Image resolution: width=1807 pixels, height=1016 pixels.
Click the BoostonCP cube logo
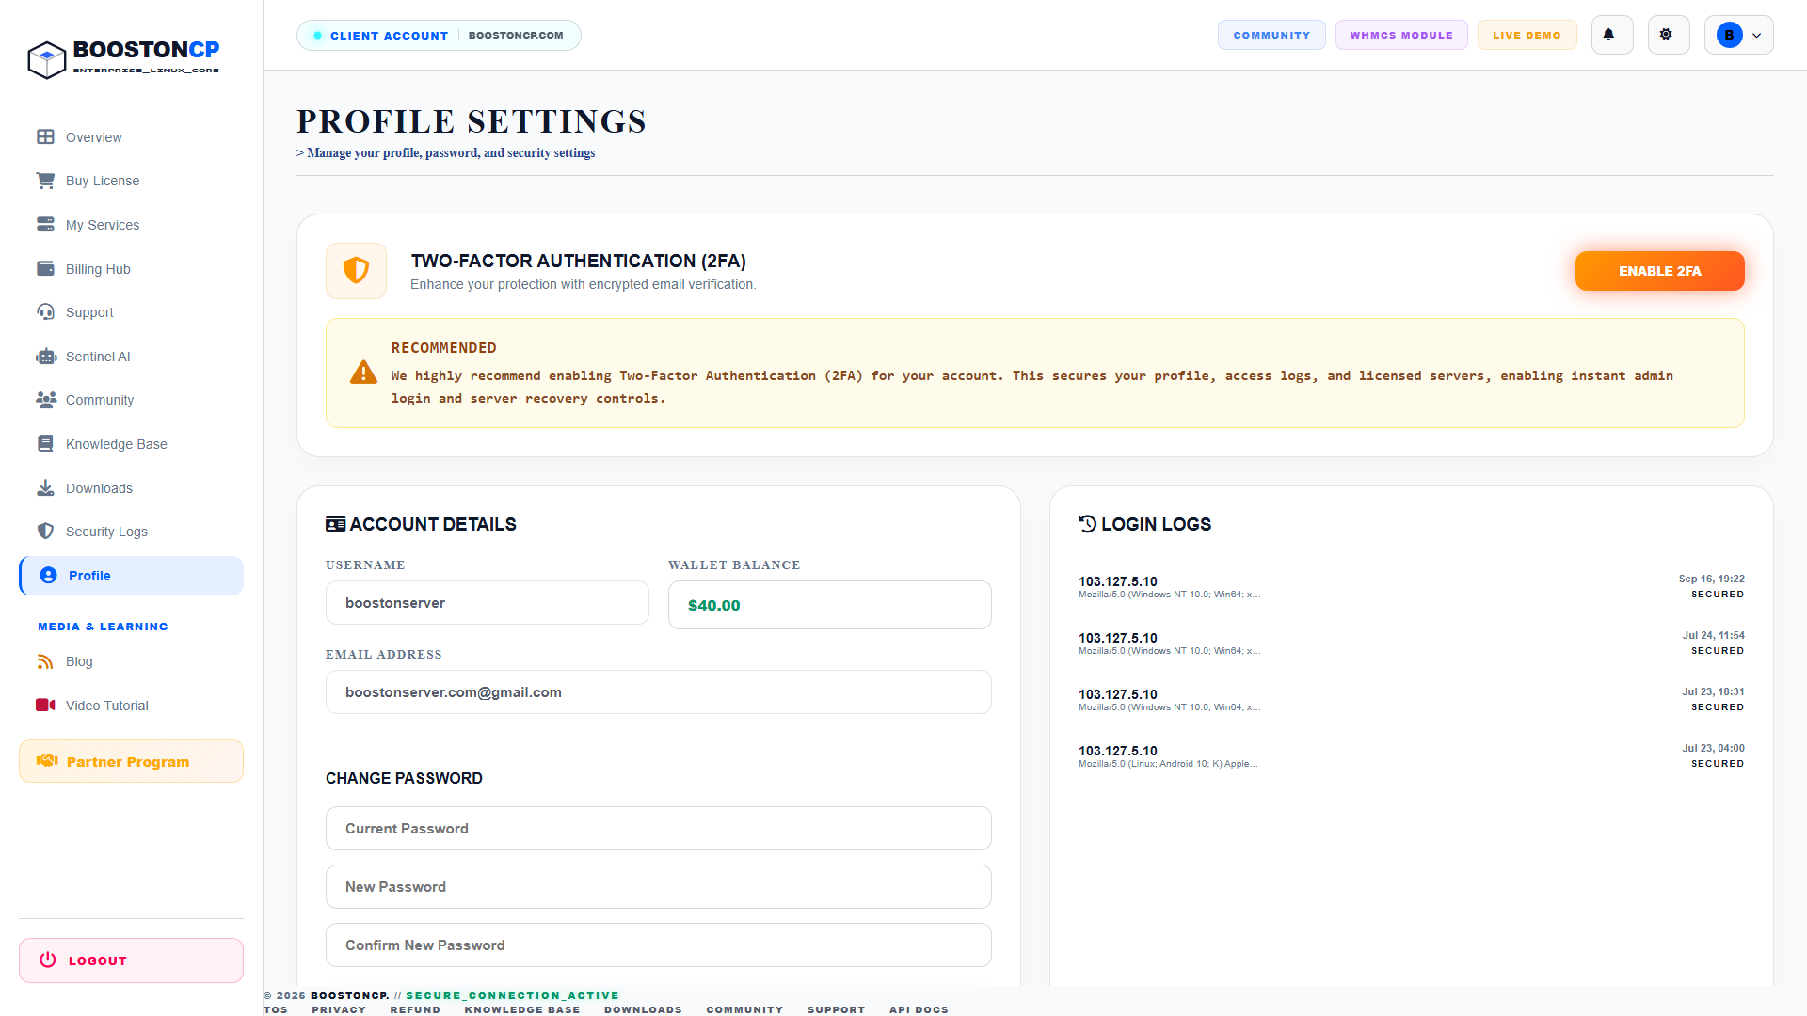[x=46, y=59]
